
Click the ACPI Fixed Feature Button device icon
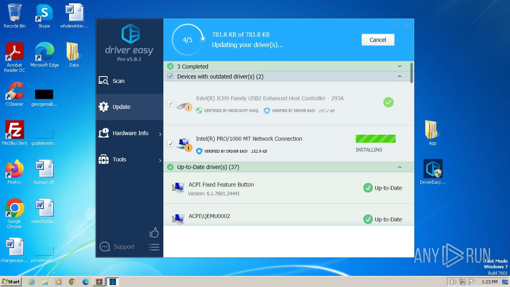[178, 187]
